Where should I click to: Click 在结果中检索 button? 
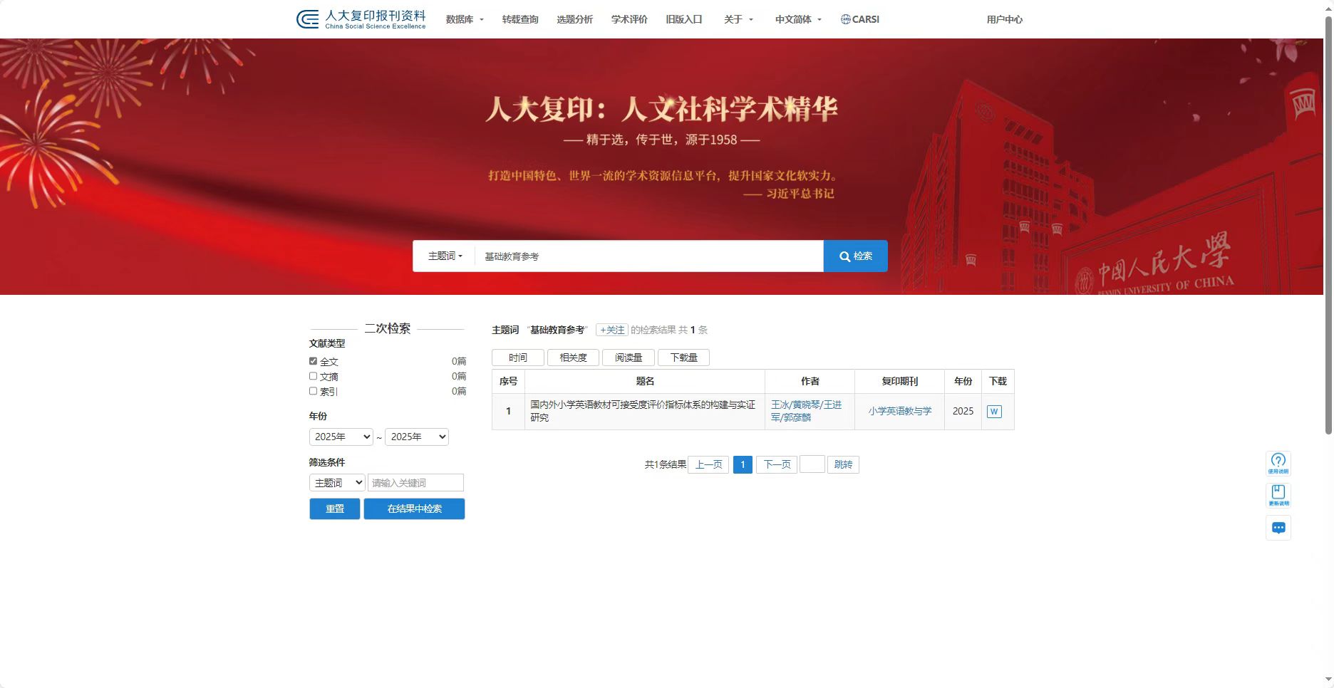click(x=414, y=509)
